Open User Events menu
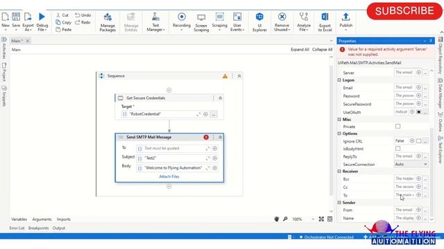Screen dimensions: 444x249 [237, 21]
